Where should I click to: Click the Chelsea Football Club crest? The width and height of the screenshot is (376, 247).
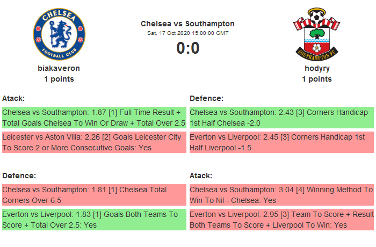point(59,34)
